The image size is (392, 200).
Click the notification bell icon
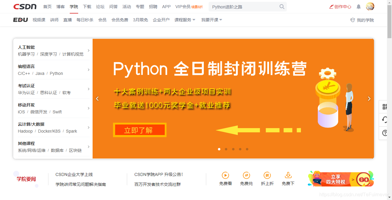click(358, 6)
